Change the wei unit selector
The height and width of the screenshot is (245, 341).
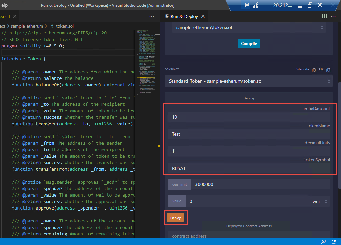click(x=320, y=201)
